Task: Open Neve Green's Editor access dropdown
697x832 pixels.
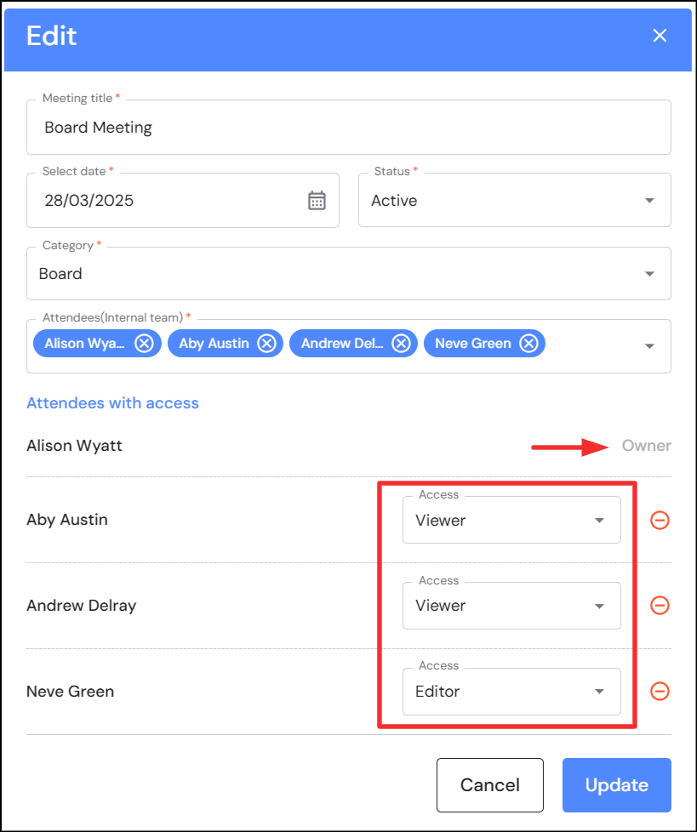Action: click(511, 692)
